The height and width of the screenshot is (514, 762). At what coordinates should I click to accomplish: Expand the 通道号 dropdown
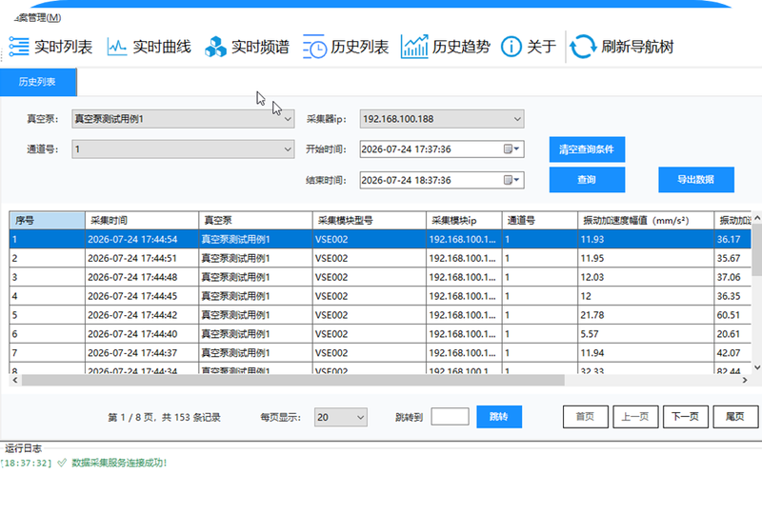pos(288,149)
